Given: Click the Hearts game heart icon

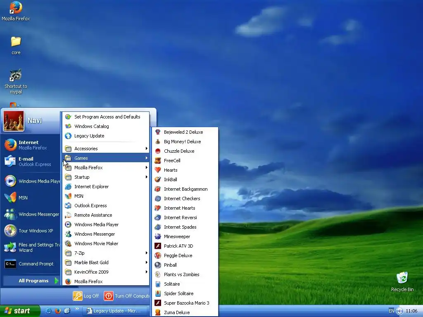Looking at the screenshot, I should click(158, 170).
